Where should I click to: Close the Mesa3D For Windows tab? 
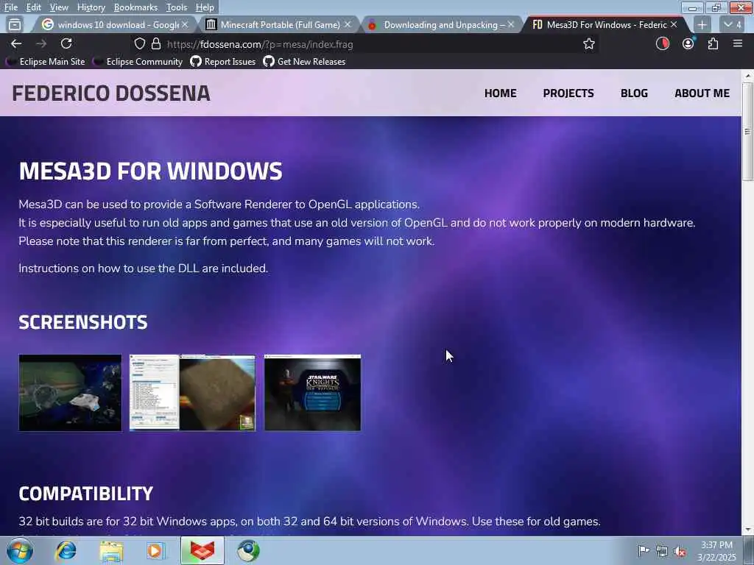674,24
